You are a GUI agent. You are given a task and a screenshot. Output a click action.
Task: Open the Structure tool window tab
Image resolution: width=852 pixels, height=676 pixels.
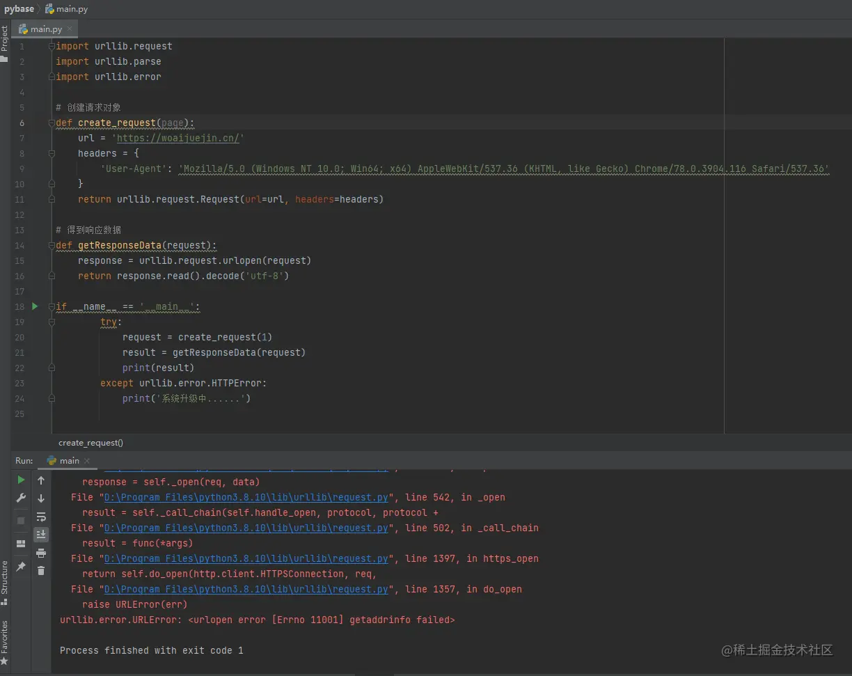coord(4,578)
